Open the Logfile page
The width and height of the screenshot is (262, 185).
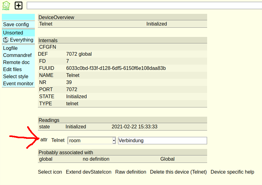tap(10, 48)
